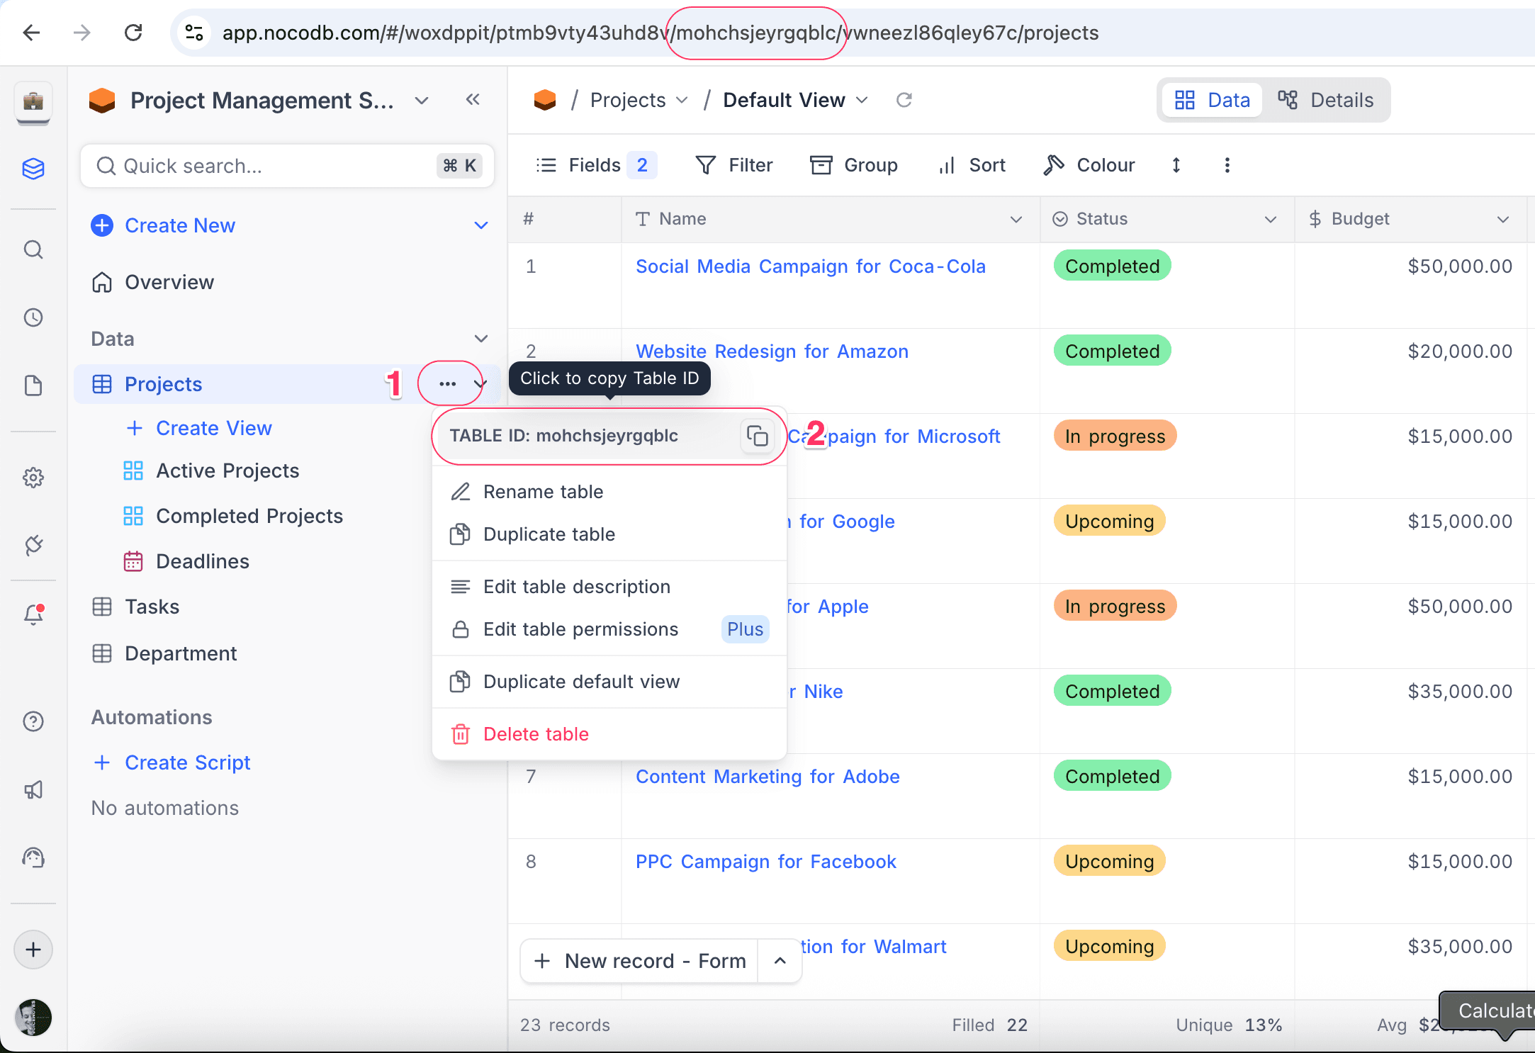Expand the New record form options arrow

tap(780, 961)
